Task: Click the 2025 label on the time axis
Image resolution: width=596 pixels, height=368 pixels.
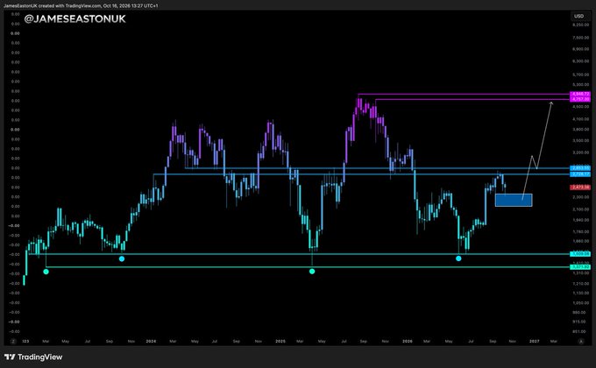Action: 280,342
